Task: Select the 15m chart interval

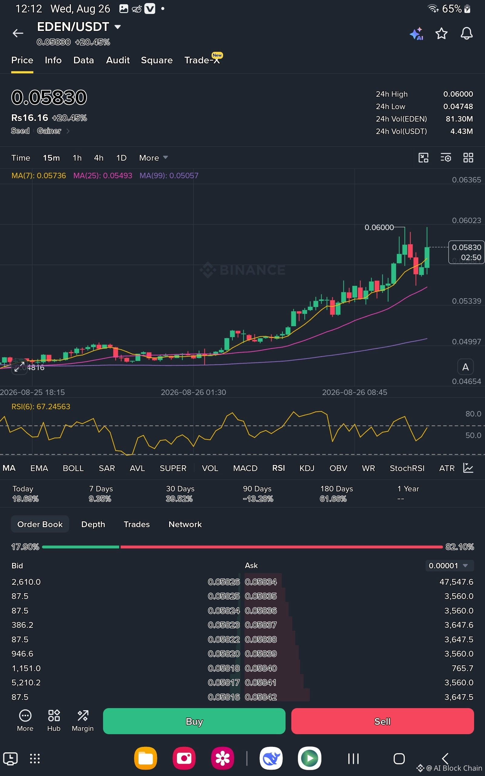Action: [51, 158]
